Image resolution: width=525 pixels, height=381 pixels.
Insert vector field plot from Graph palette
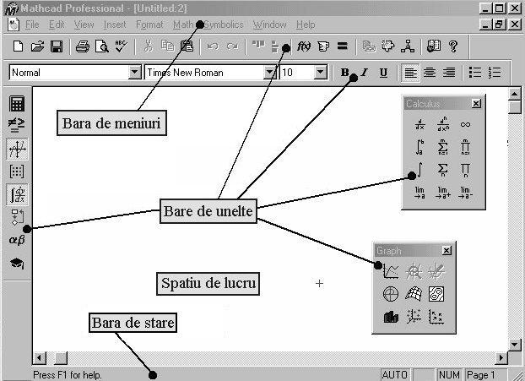tap(436, 317)
